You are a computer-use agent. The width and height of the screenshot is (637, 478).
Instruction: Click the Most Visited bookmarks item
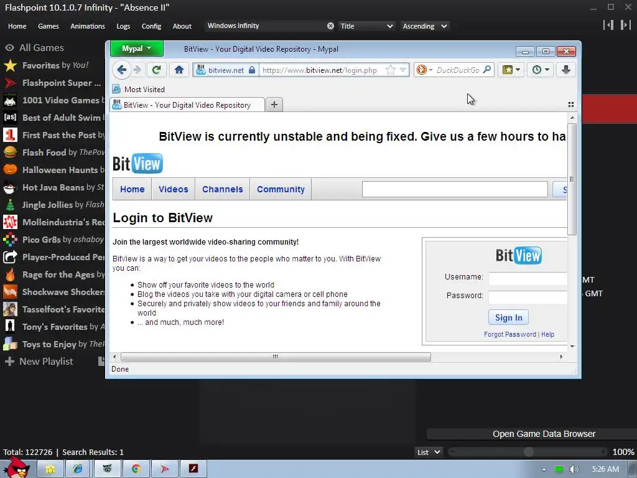pos(139,90)
